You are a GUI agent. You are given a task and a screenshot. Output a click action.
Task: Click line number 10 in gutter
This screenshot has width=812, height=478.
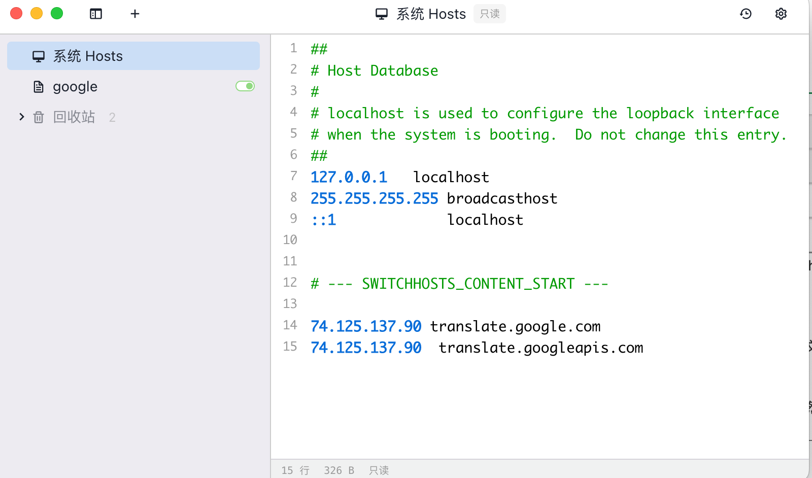[290, 240]
